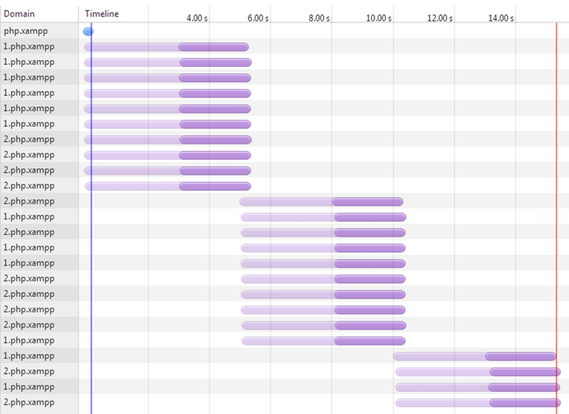
Task: Select the bottommost 2.php.xampp domain entry
Action: point(29,402)
